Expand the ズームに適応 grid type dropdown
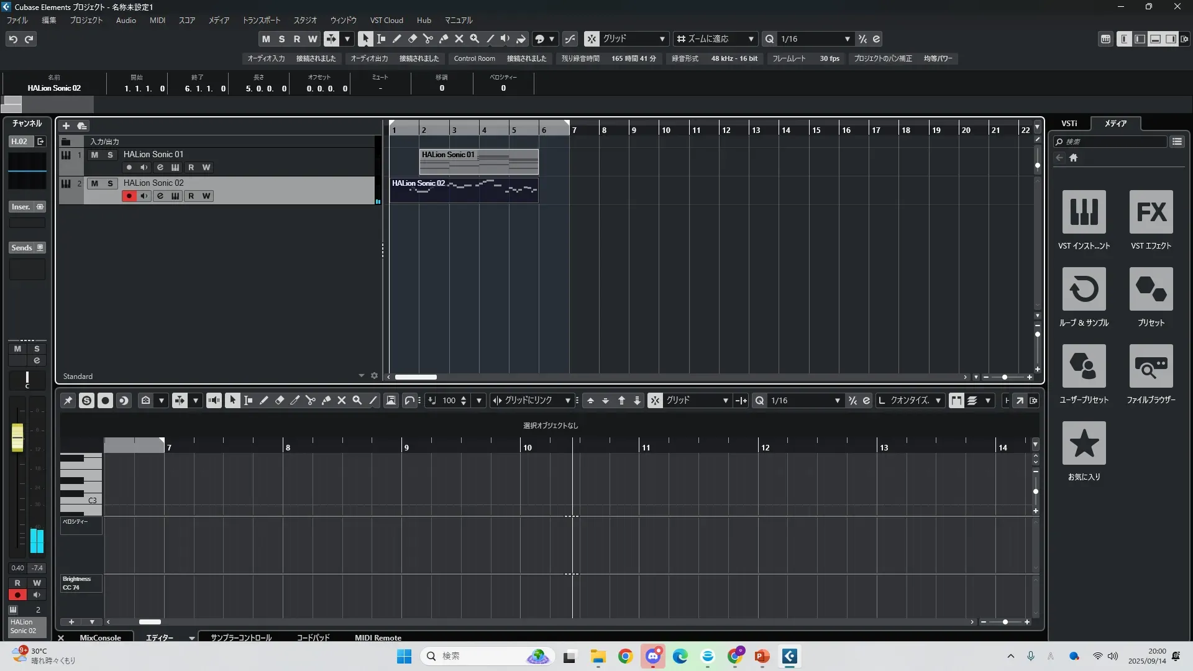 [751, 39]
